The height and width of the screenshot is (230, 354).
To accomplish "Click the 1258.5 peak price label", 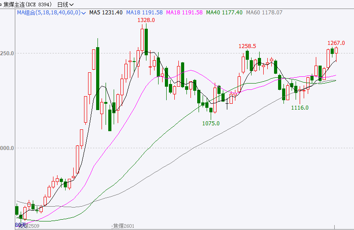I will click(247, 46).
